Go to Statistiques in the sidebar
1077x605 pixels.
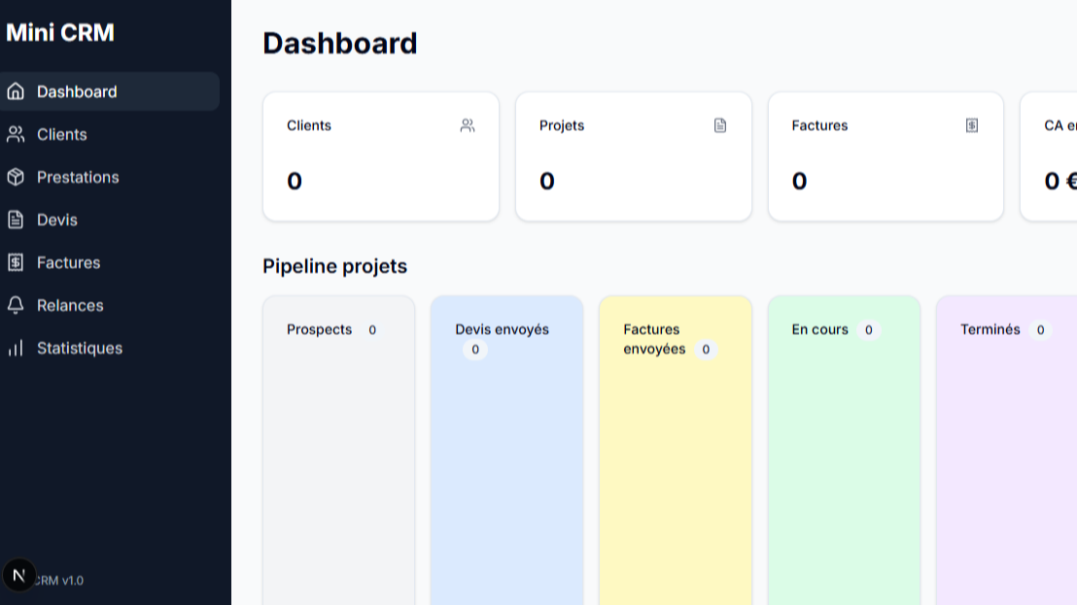click(x=80, y=348)
